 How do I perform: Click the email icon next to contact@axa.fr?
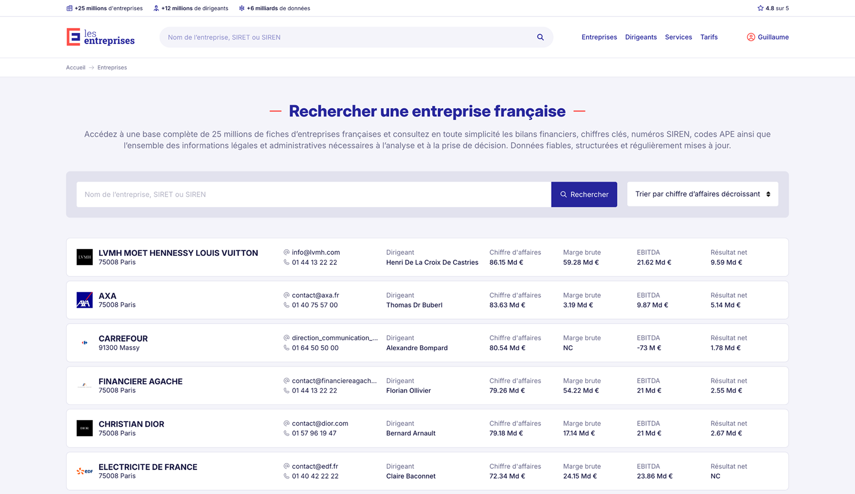click(287, 295)
